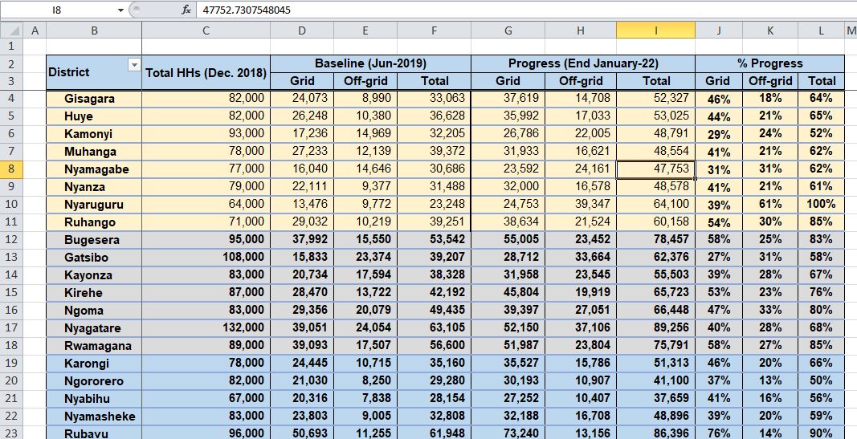Screen dimensions: 857x439
Task: Select column C header
Action: click(x=206, y=30)
